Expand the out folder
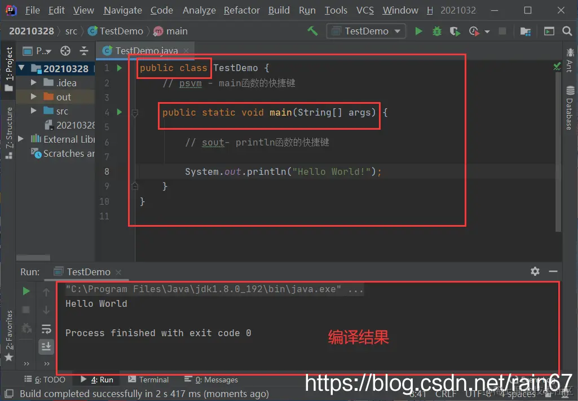Viewport: 578px width, 401px height. coord(33,96)
